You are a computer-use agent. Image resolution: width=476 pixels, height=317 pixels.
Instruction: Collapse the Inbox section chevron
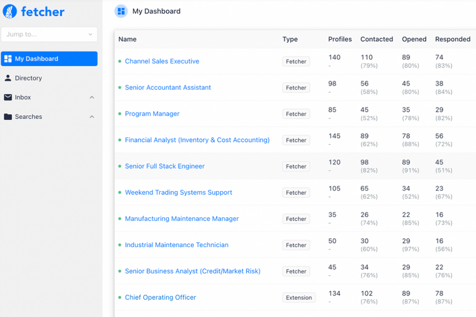(92, 98)
